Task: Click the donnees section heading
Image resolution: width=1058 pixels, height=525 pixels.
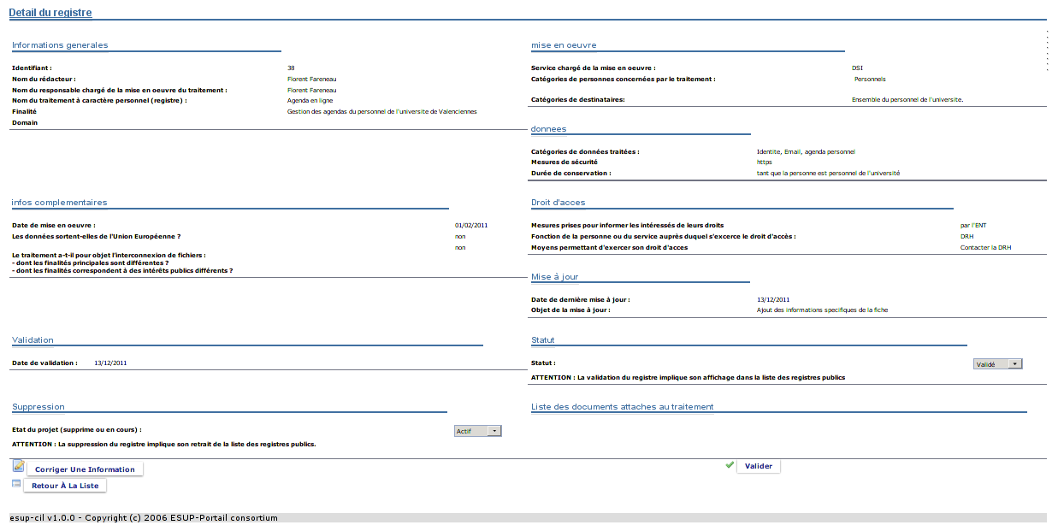Action: [548, 129]
